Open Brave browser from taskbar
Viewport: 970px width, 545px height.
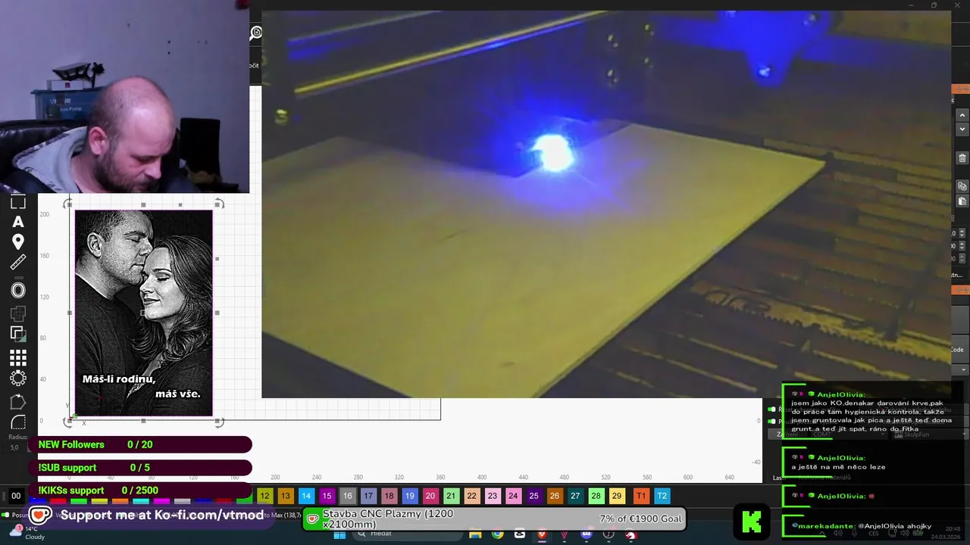click(x=542, y=534)
